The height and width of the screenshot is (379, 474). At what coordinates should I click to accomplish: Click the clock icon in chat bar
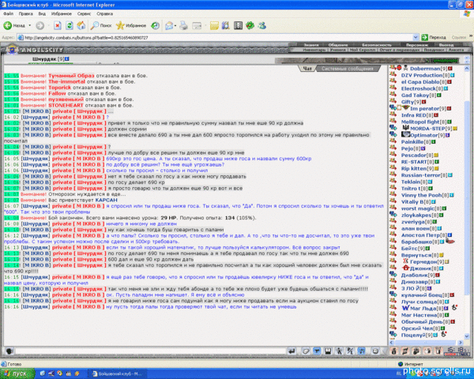[x=375, y=351]
